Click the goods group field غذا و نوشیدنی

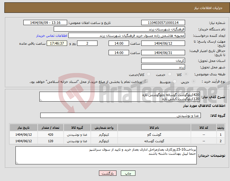point(121,115)
